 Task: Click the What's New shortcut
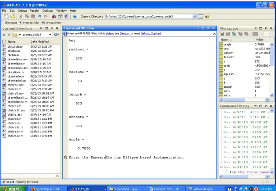[51, 23]
